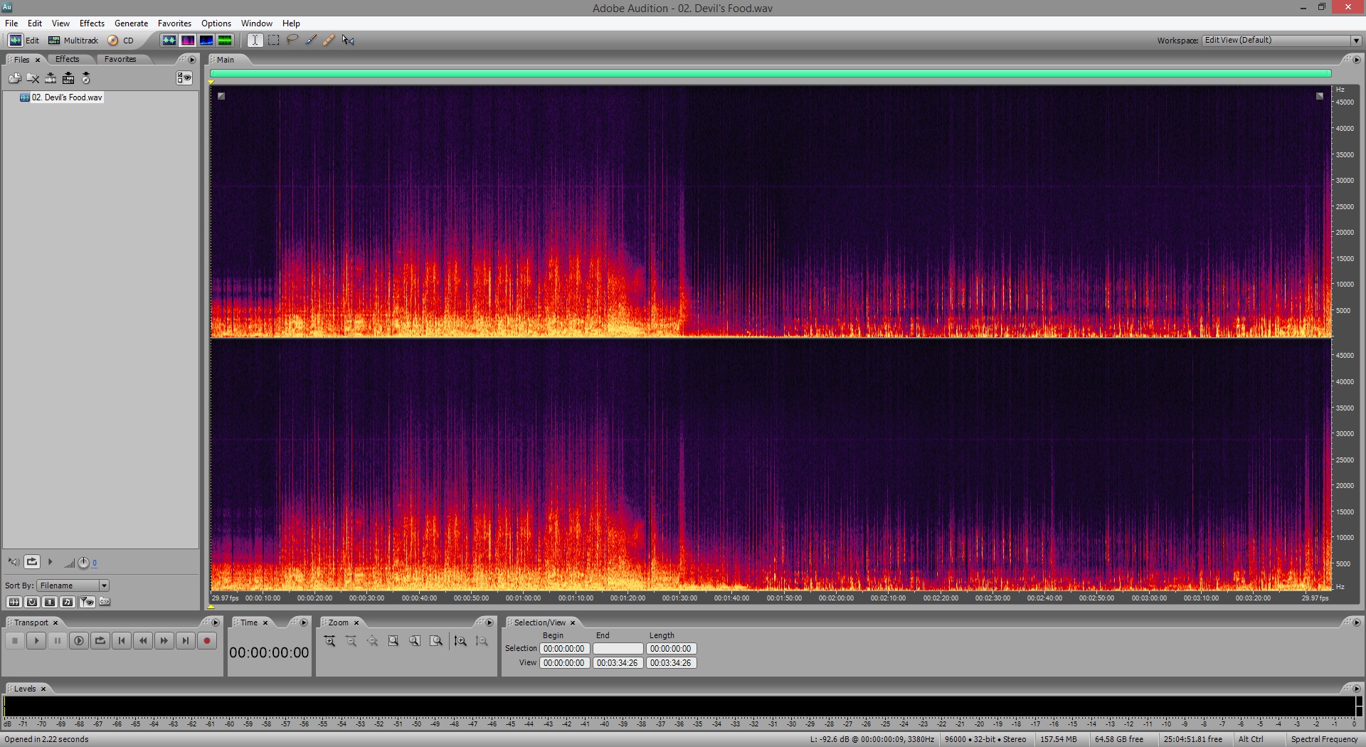The height and width of the screenshot is (747, 1366).
Task: Show audio files filter button
Action: pyautogui.click(x=14, y=602)
